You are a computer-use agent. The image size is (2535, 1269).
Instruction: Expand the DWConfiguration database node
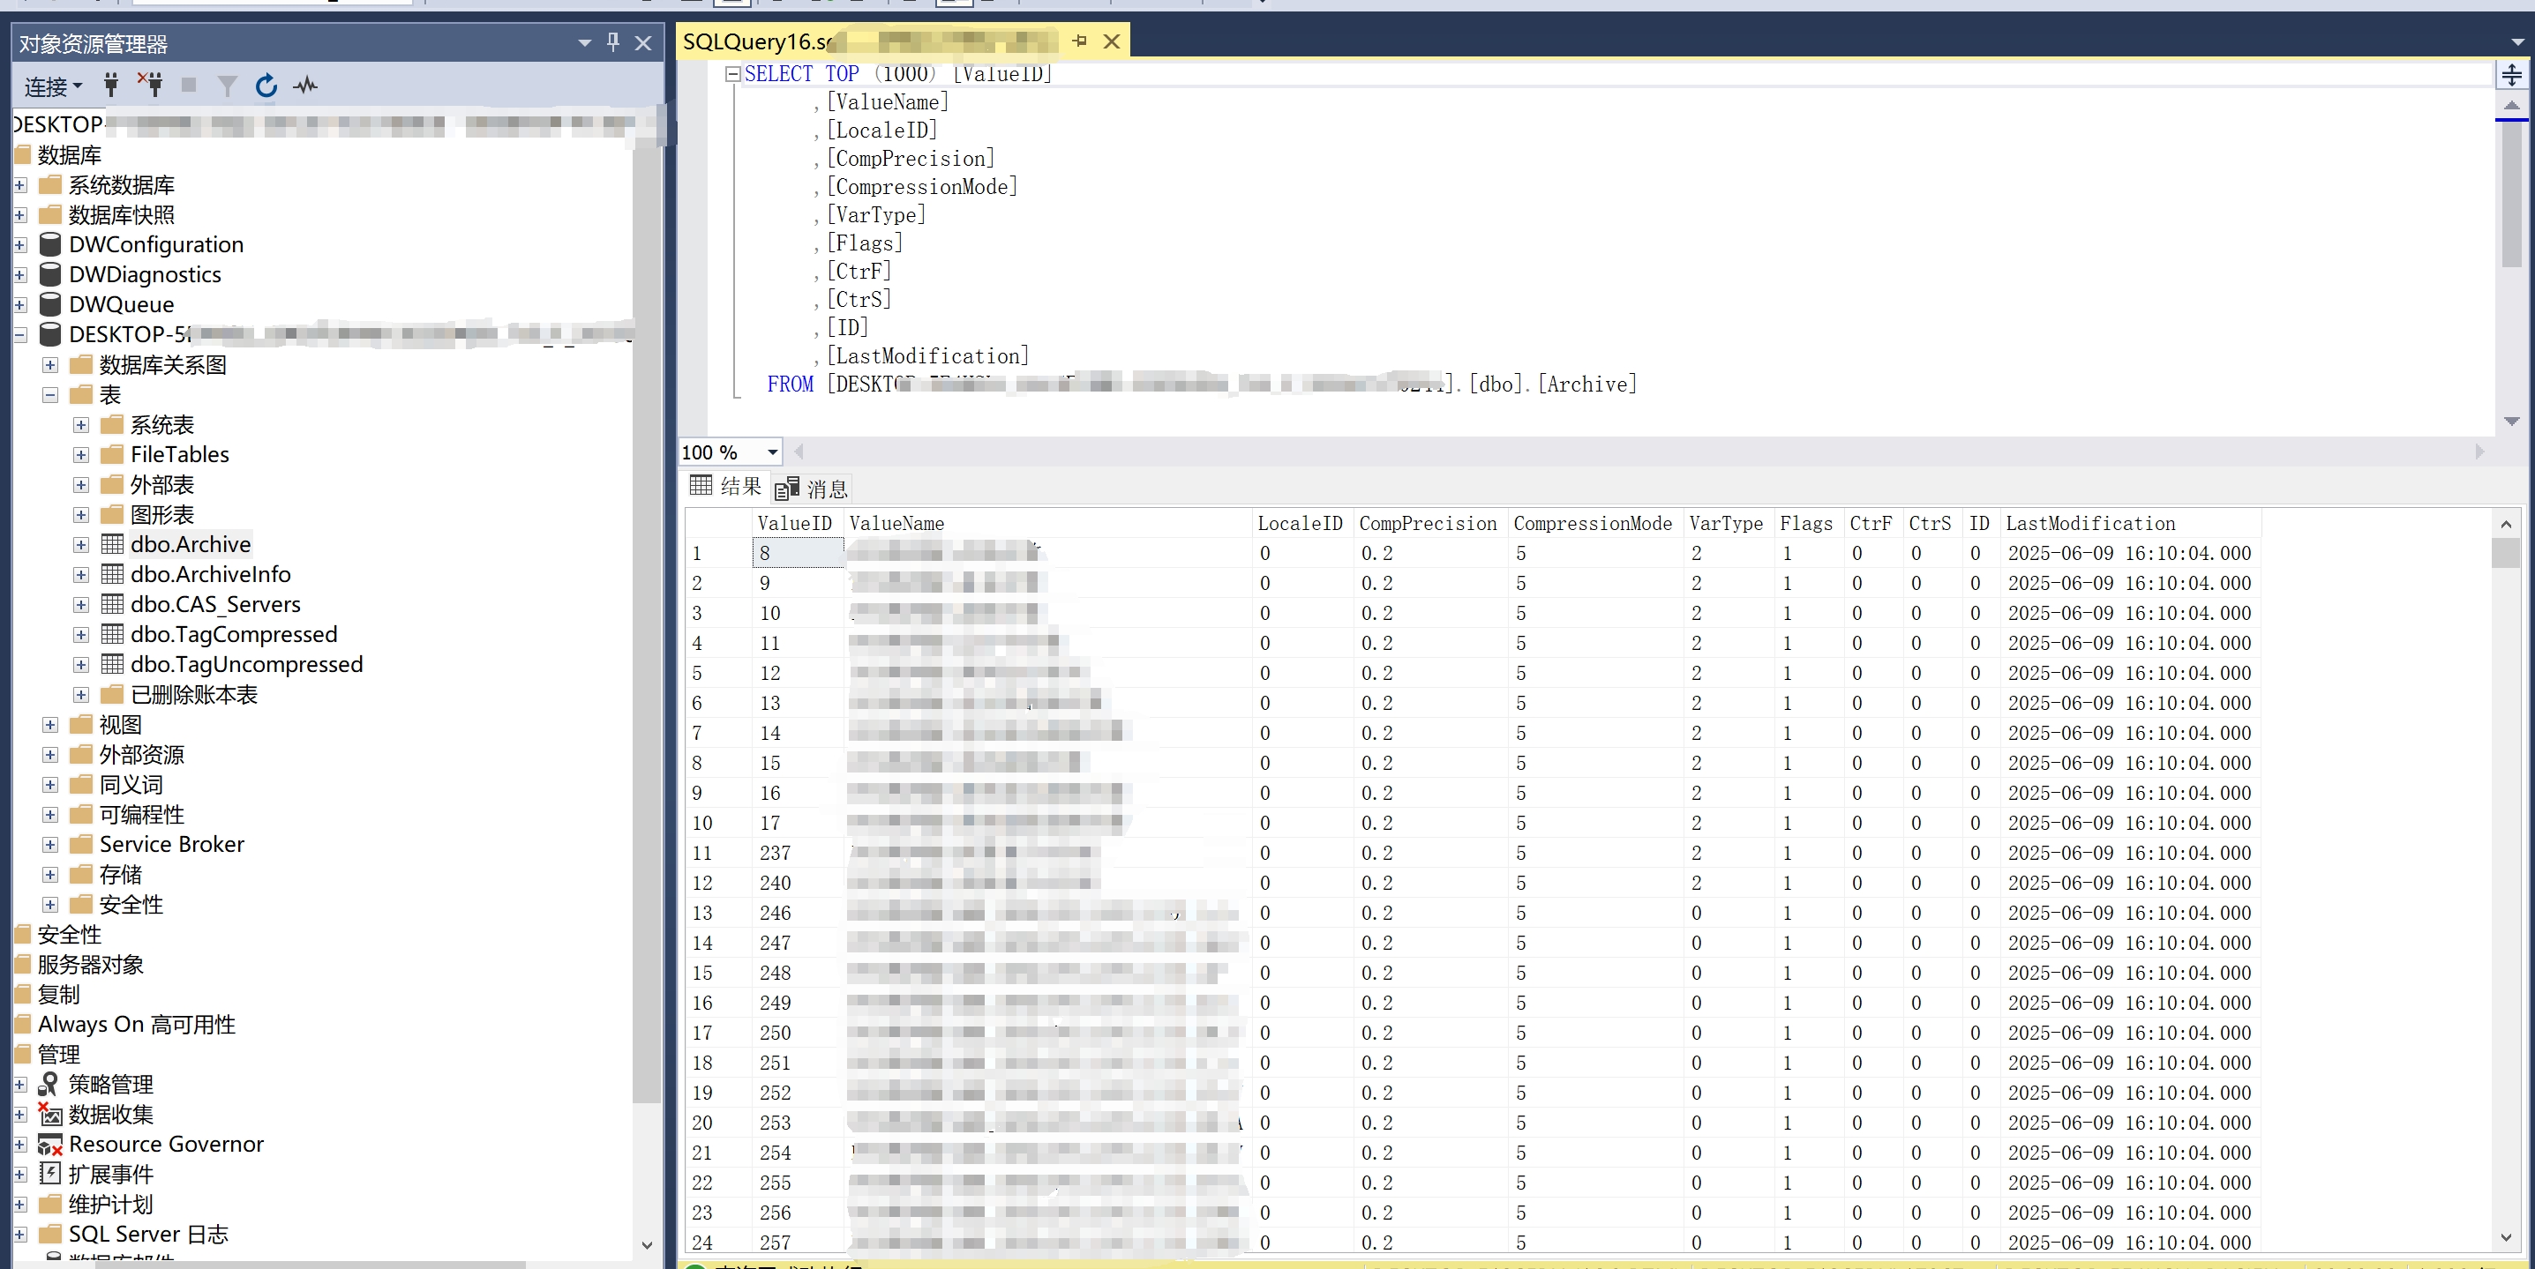coord(19,245)
